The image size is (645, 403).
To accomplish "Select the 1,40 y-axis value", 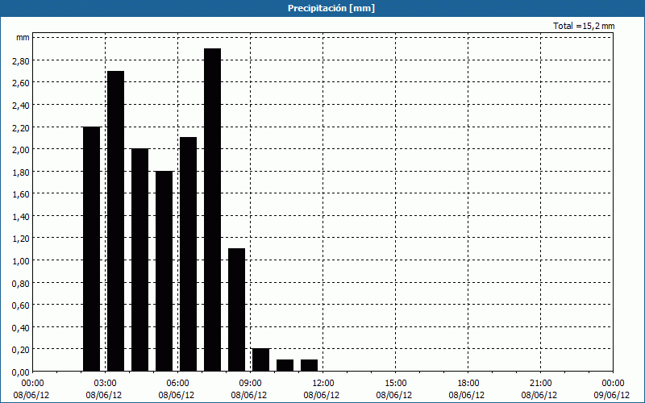I will coord(21,216).
